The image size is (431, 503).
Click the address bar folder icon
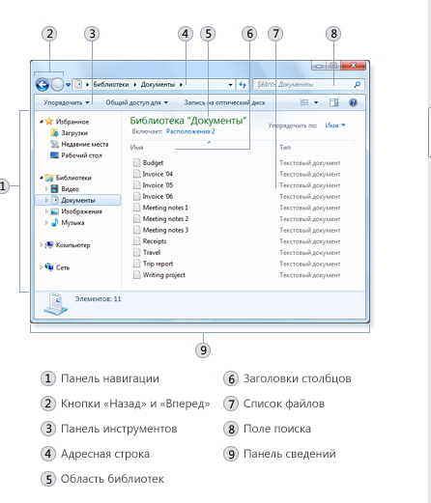point(78,85)
